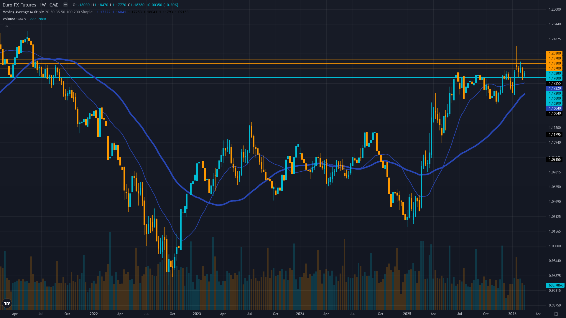Click the 2022 label on time axis
The image size is (566, 318).
94,314
